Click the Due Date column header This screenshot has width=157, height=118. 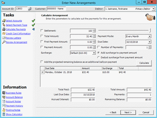click(x=63, y=68)
